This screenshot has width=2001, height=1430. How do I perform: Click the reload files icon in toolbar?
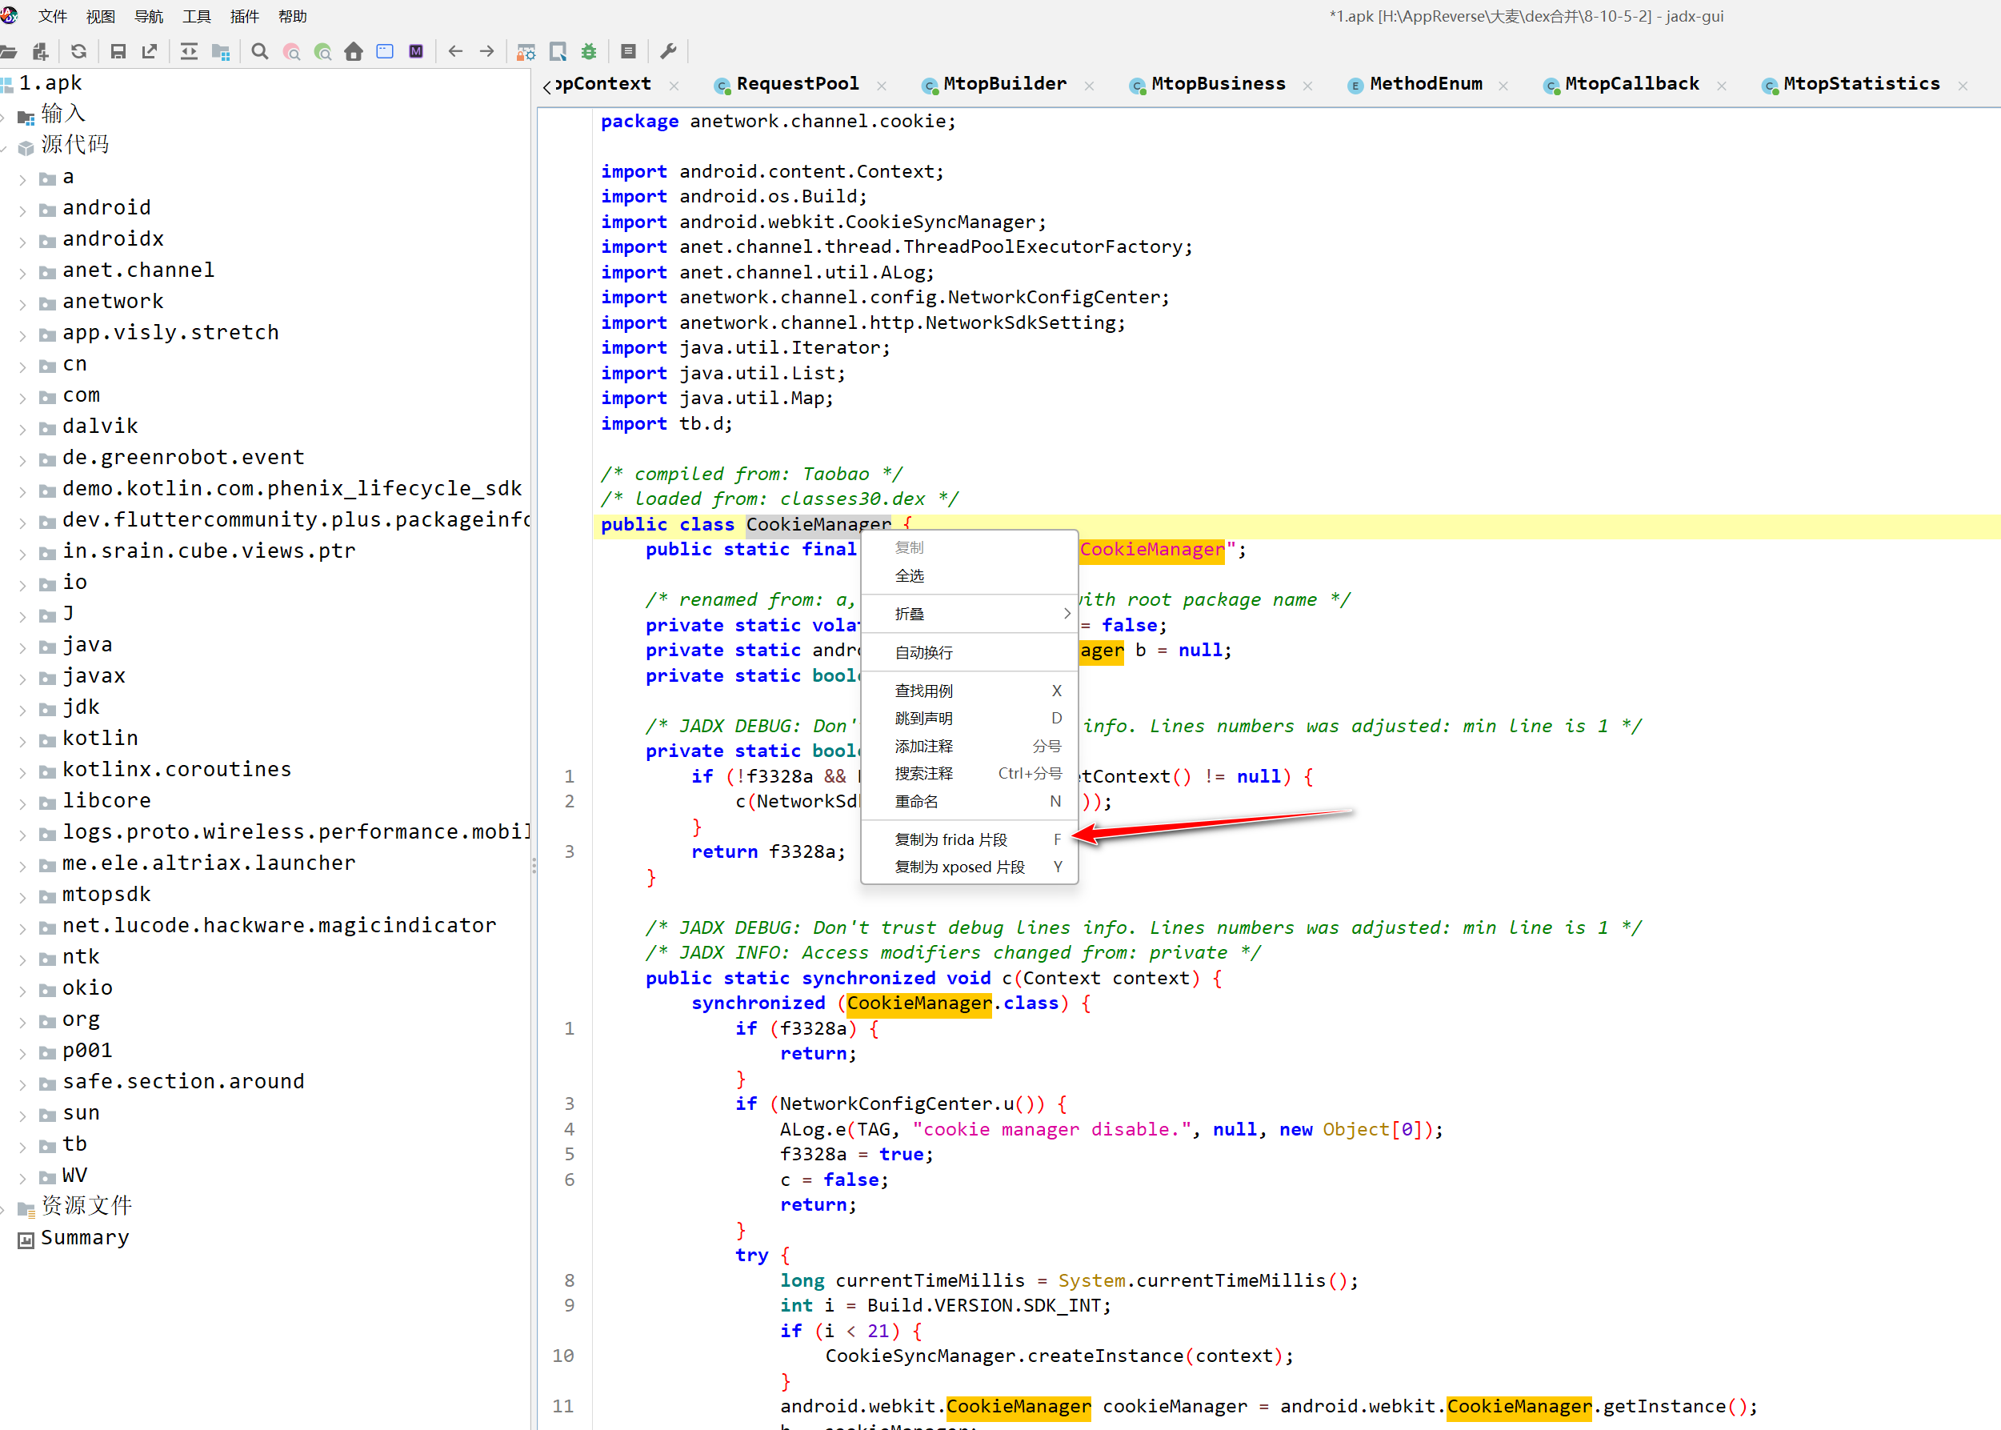[x=78, y=51]
